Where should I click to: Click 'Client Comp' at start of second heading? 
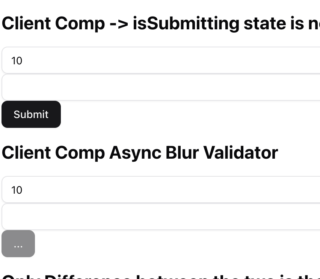tap(53, 153)
